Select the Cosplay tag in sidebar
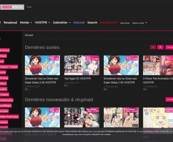Screen dimensions: 173x142 pyautogui.click(x=3, y=89)
